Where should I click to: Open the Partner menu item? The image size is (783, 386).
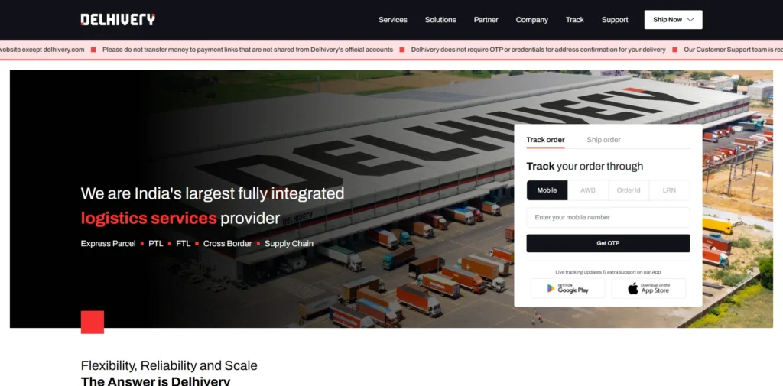point(486,20)
